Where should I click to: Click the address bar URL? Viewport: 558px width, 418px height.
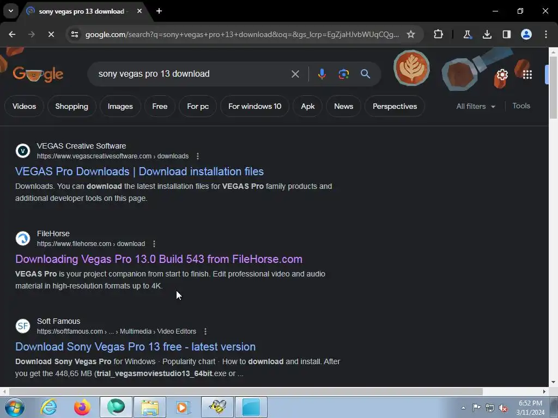(242, 34)
